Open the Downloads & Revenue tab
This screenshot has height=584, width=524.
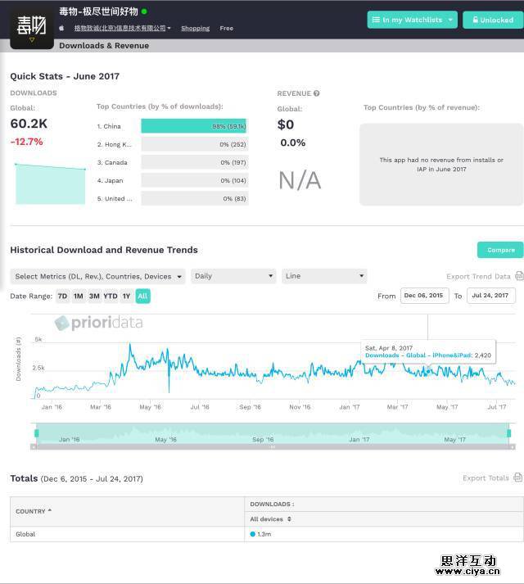point(104,46)
